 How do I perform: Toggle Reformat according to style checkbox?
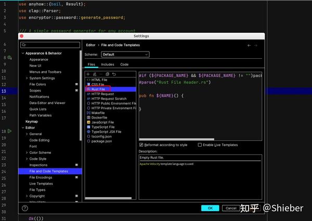point(141,145)
